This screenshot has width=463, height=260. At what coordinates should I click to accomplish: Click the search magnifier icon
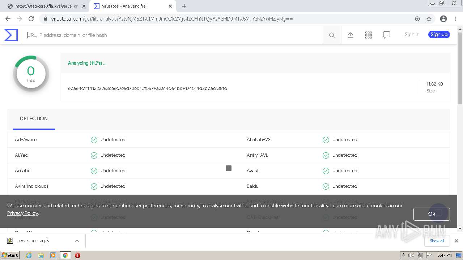(x=332, y=35)
